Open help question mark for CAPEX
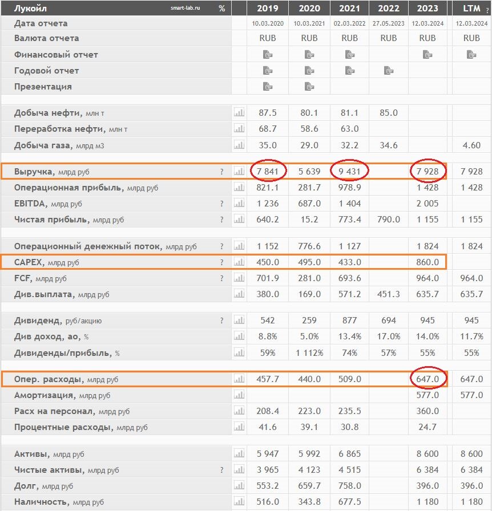 coord(222,262)
